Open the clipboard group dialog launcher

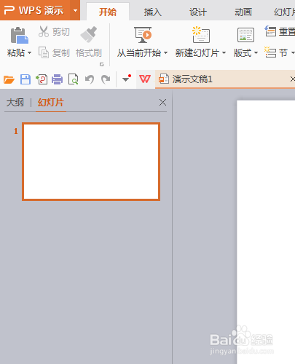(x=101, y=64)
